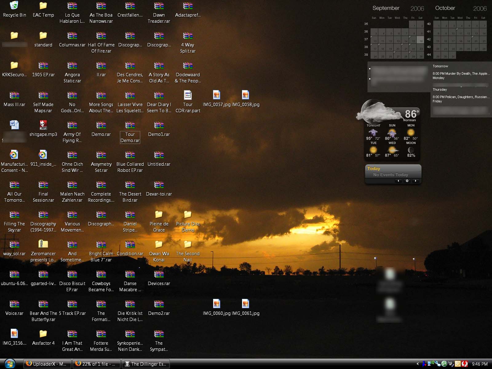Select 5 Track EP.rar archive
Viewport: 492px width, 369px height.
click(x=72, y=308)
